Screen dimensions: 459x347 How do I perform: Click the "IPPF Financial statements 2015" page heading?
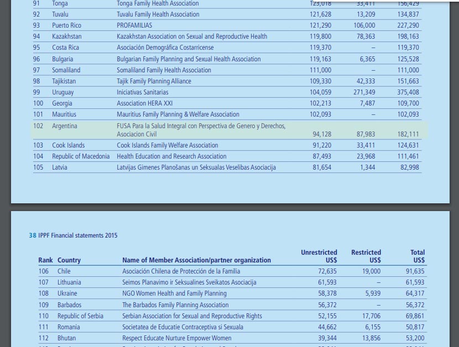click(73, 235)
